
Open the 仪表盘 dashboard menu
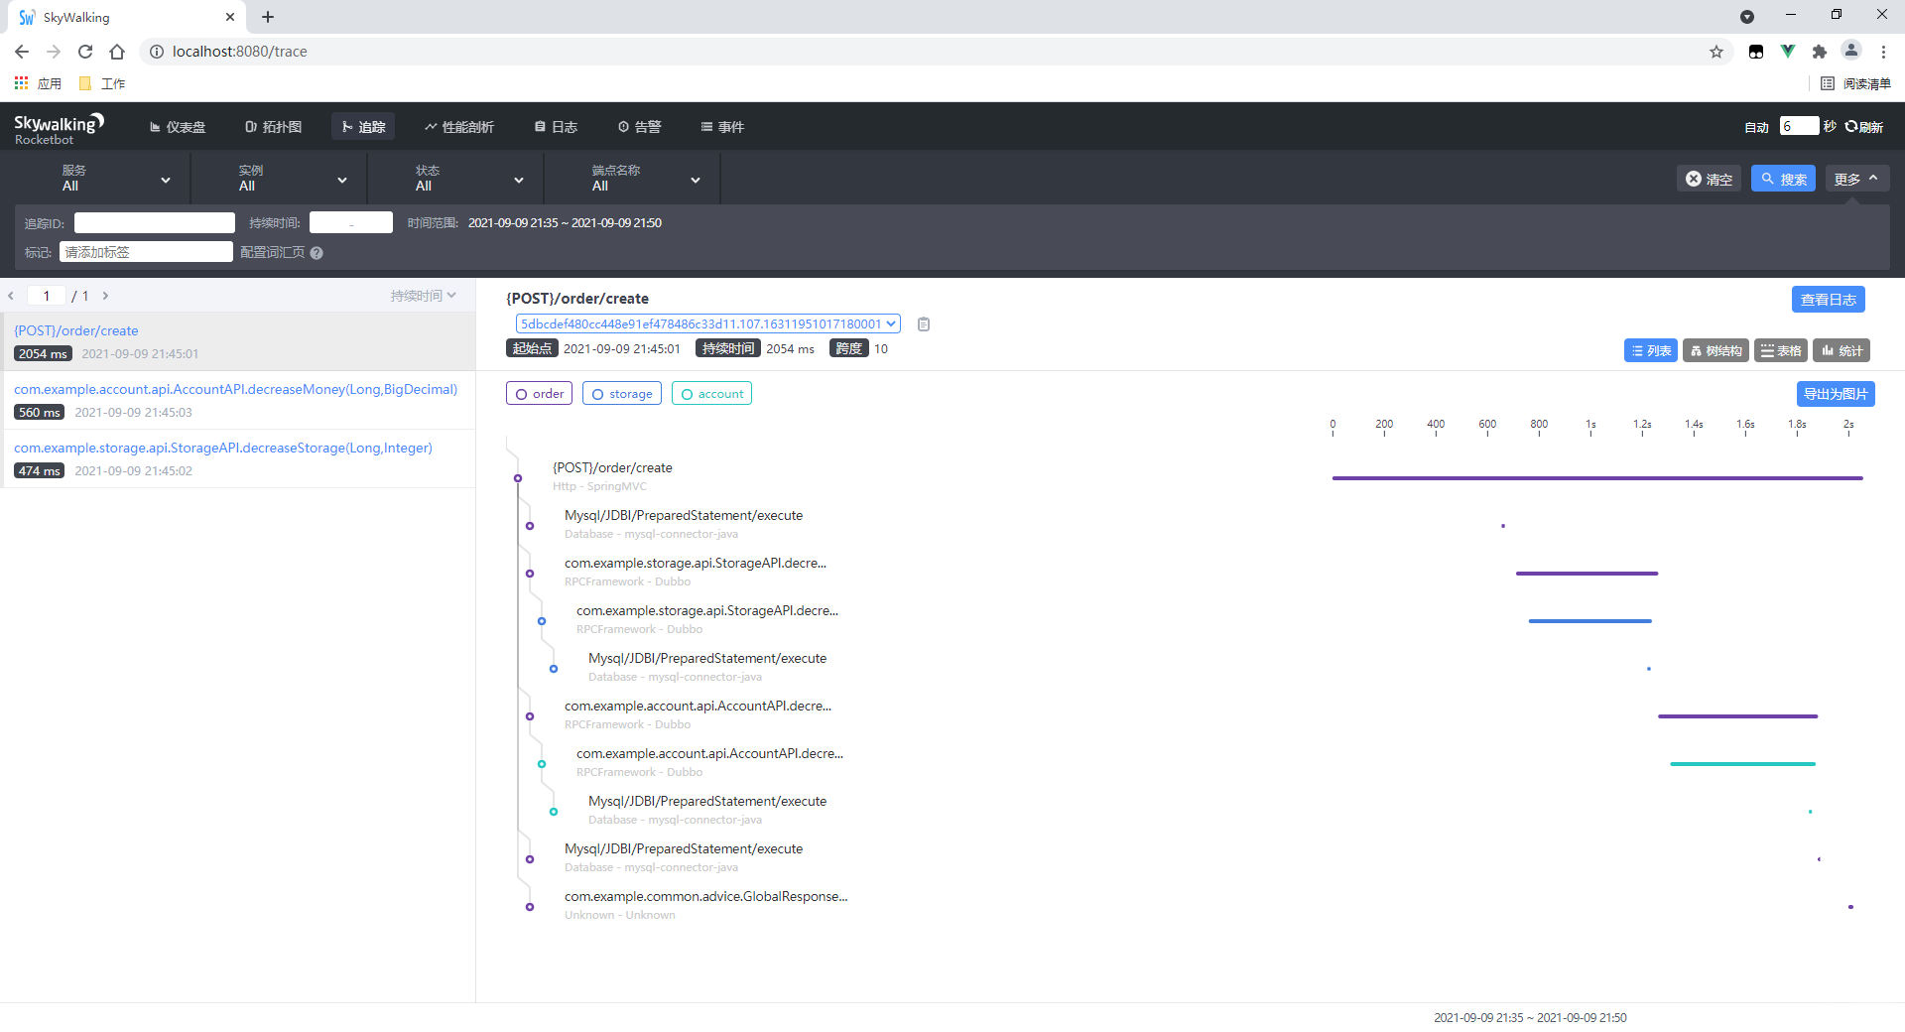178,127
